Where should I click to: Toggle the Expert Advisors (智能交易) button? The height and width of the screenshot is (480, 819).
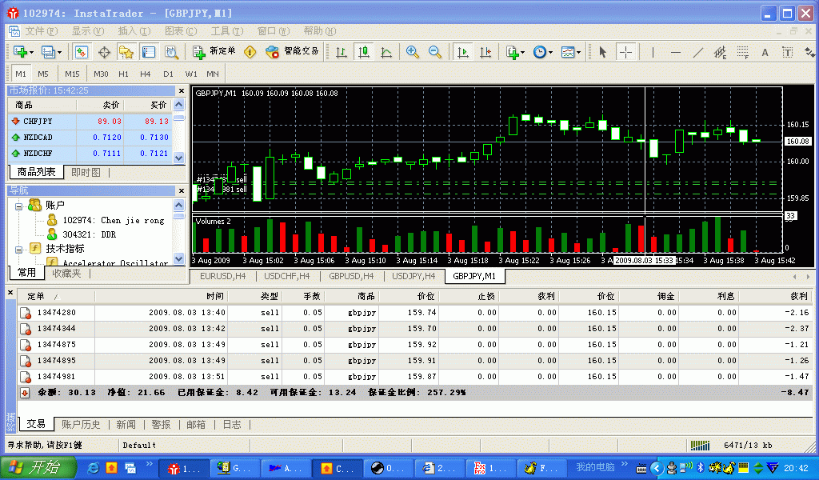tap(293, 52)
